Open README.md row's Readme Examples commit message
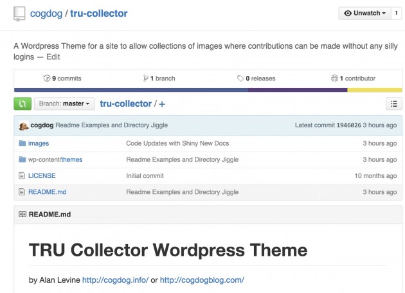 [183, 192]
